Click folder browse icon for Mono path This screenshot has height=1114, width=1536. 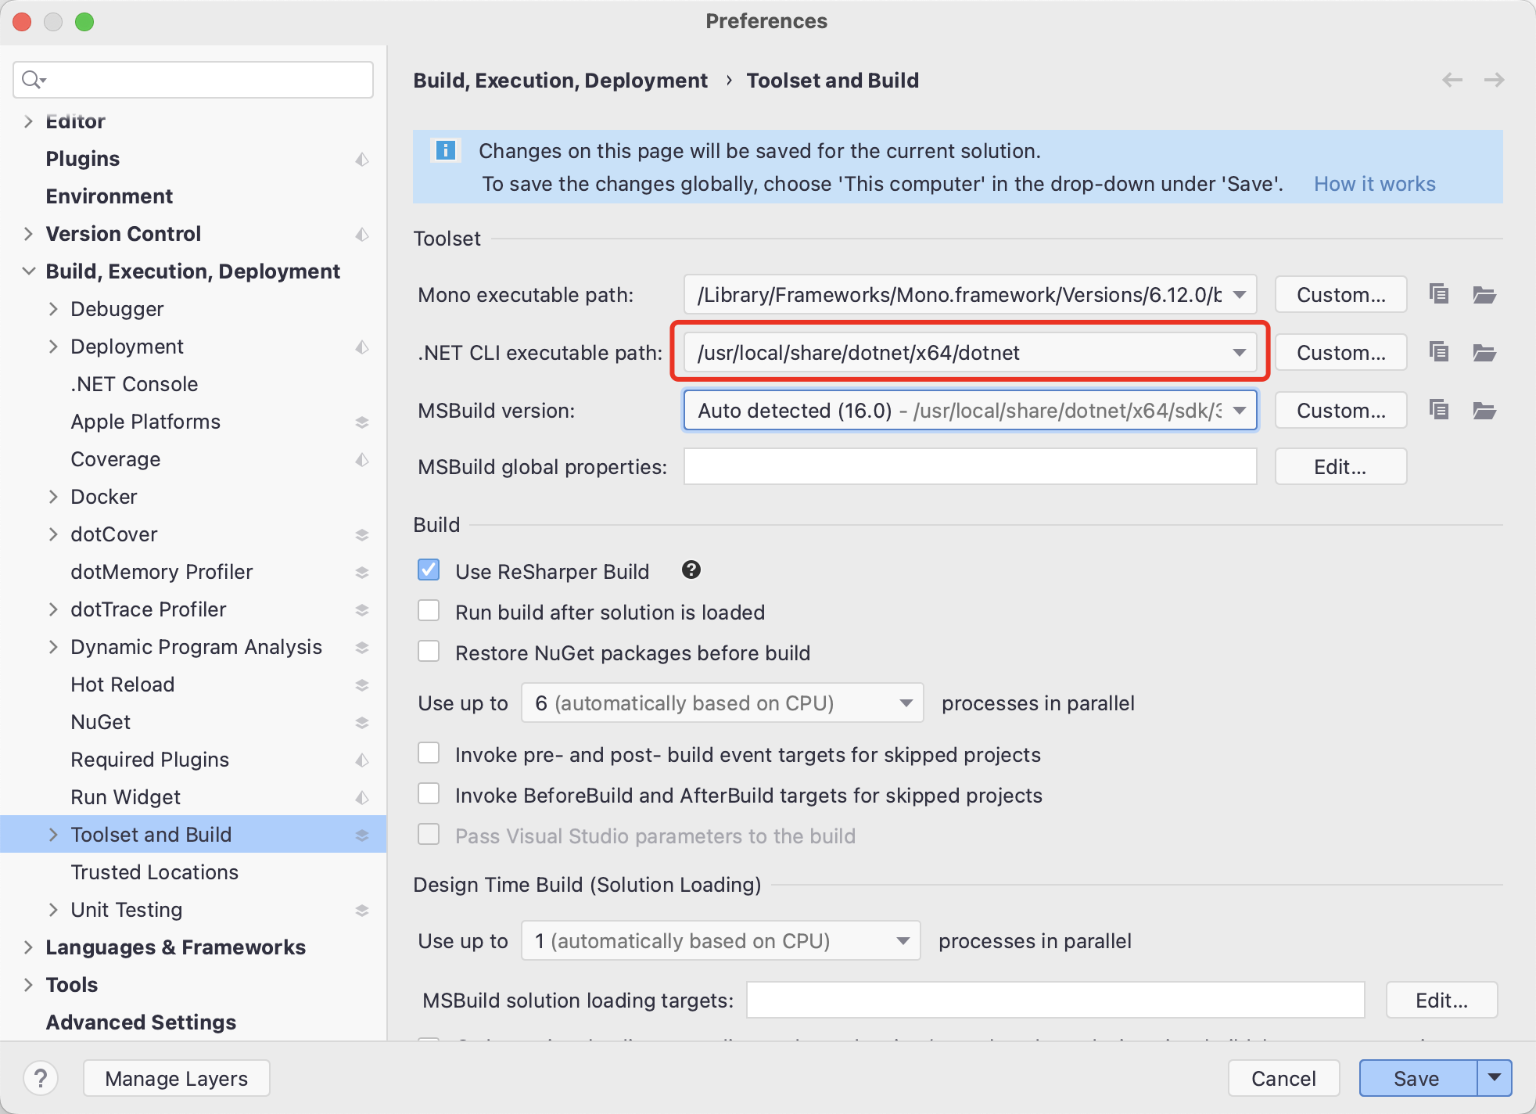1484,295
